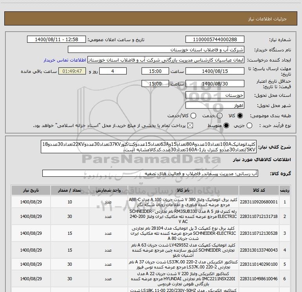Screen dimensions: 302x292
Task: Click the ردیف column header
Action: click(x=285, y=190)
